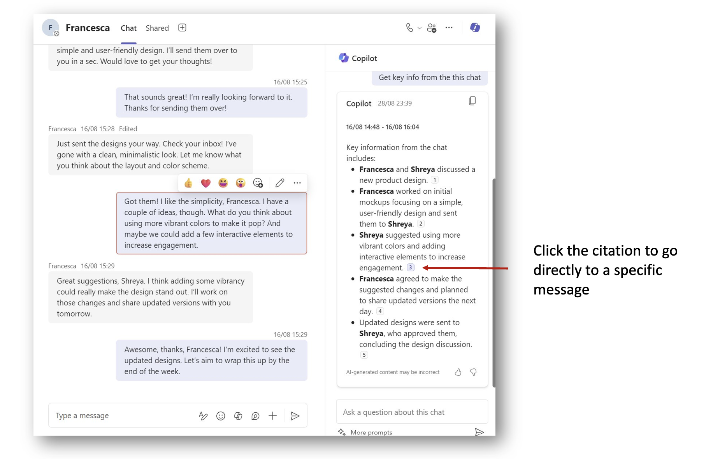This screenshot has height=459, width=706.
Task: Open More prompts in Copilot
Action: coord(365,432)
